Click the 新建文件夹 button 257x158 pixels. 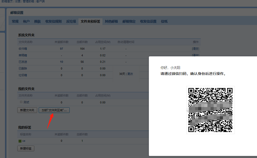pyautogui.click(x=27, y=110)
